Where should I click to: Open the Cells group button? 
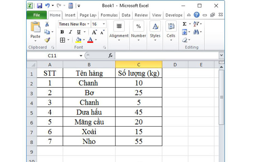[x=171, y=31]
